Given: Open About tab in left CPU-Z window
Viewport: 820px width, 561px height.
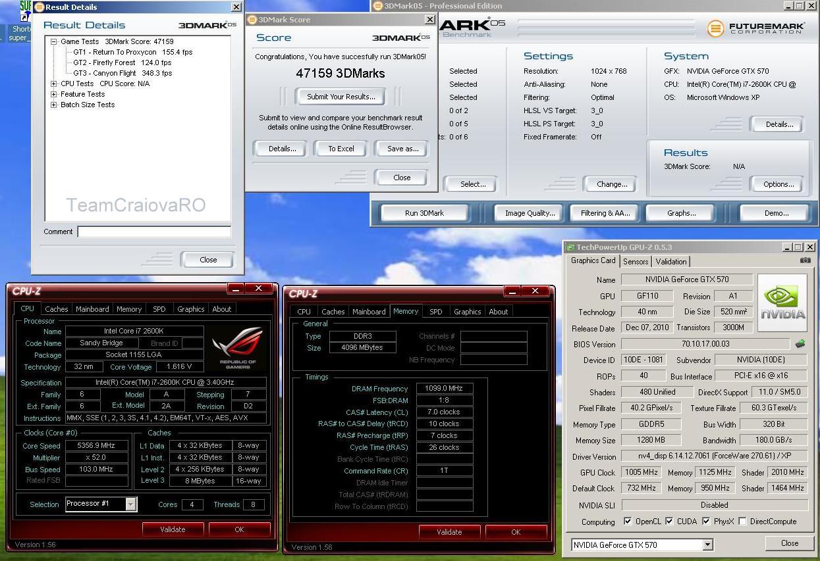Looking at the screenshot, I should coord(221,309).
